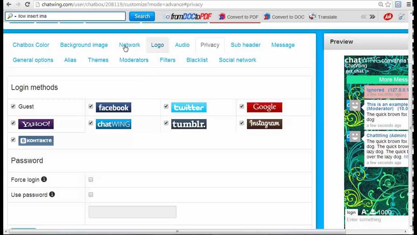Click the zoom magnifier icon in address bar
The height and width of the screenshot is (235, 417).
[x=381, y=4]
